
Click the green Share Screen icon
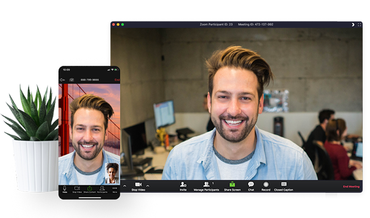tap(232, 186)
